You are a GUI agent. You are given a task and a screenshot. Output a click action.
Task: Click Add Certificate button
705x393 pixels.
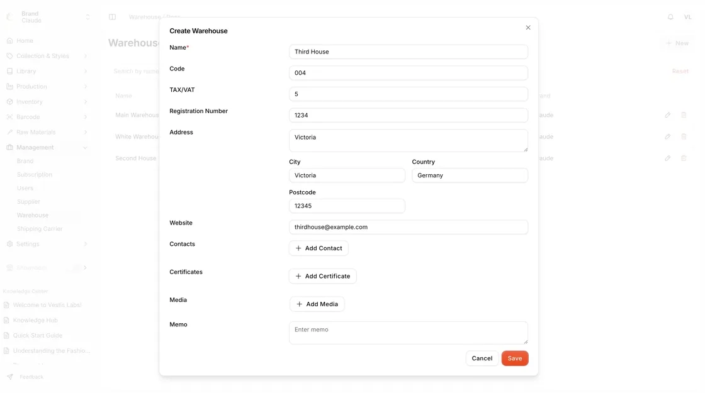pyautogui.click(x=323, y=276)
